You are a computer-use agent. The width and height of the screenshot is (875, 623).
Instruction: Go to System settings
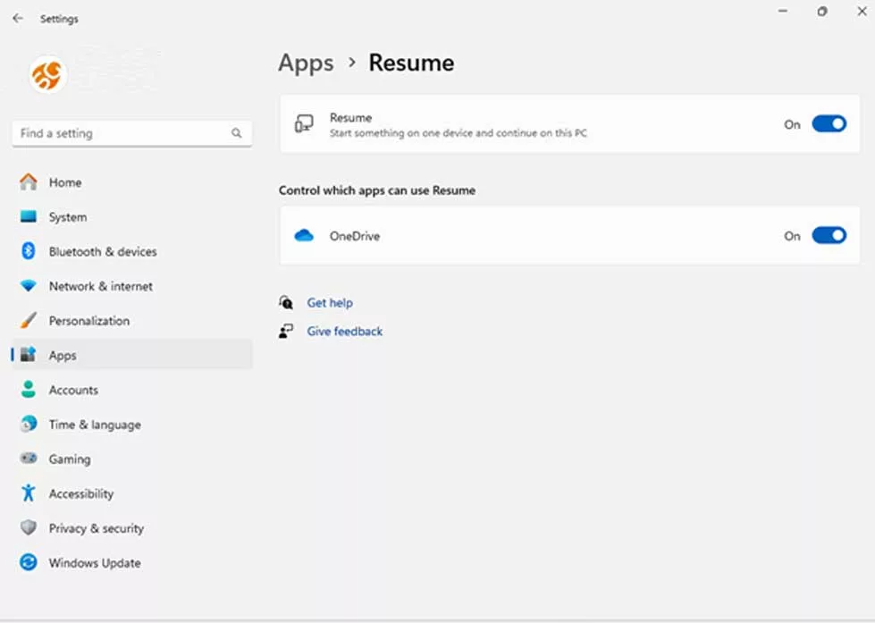click(131, 216)
